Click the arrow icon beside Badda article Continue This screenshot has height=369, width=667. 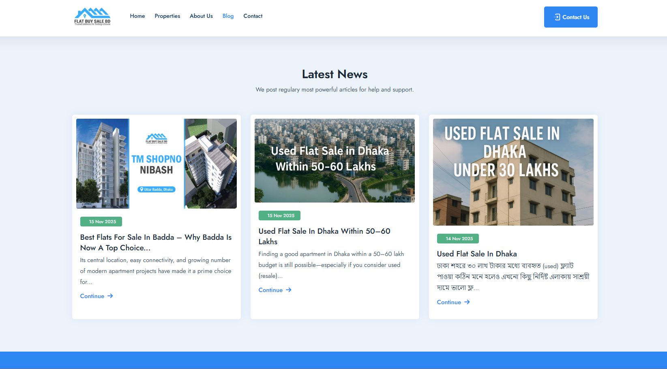tap(110, 296)
